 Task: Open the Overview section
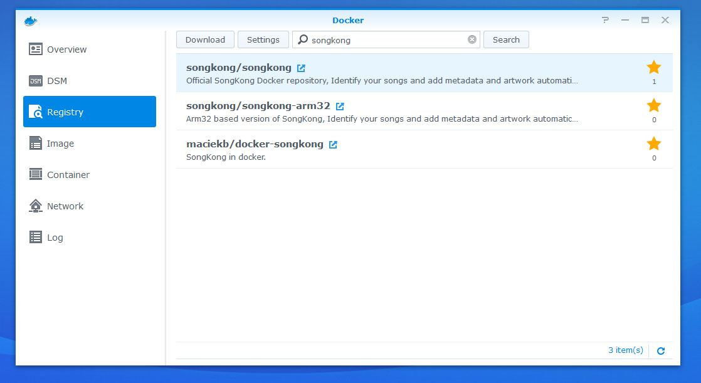pyautogui.click(x=90, y=49)
